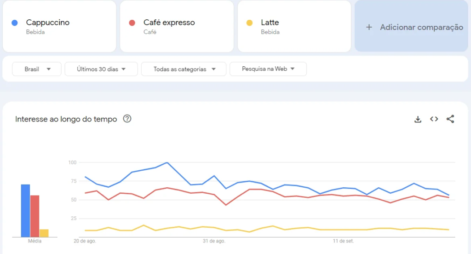This screenshot has width=471, height=254.
Task: Click the yellow Latte color dot
Action: click(250, 23)
